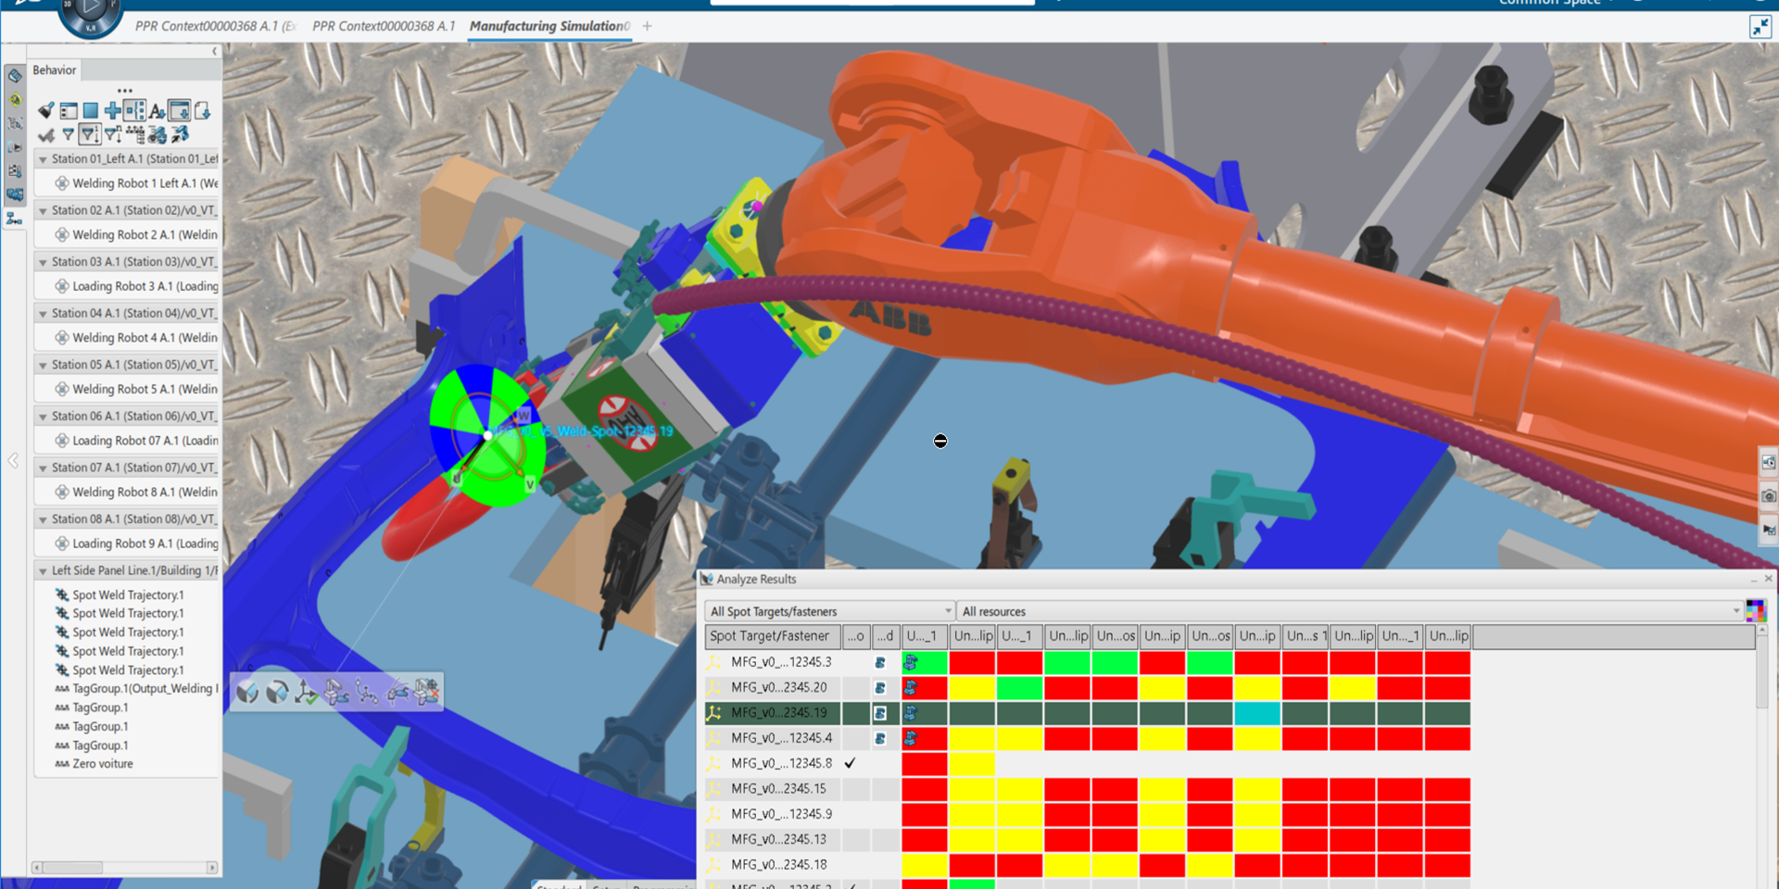1779x889 pixels.
Task: Collapse the Station 01_Left A.1 node
Action: 43,159
